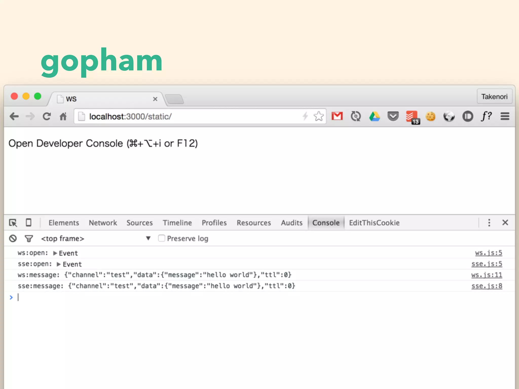Select the Console tab
This screenshot has width=519, height=389.
(326, 223)
